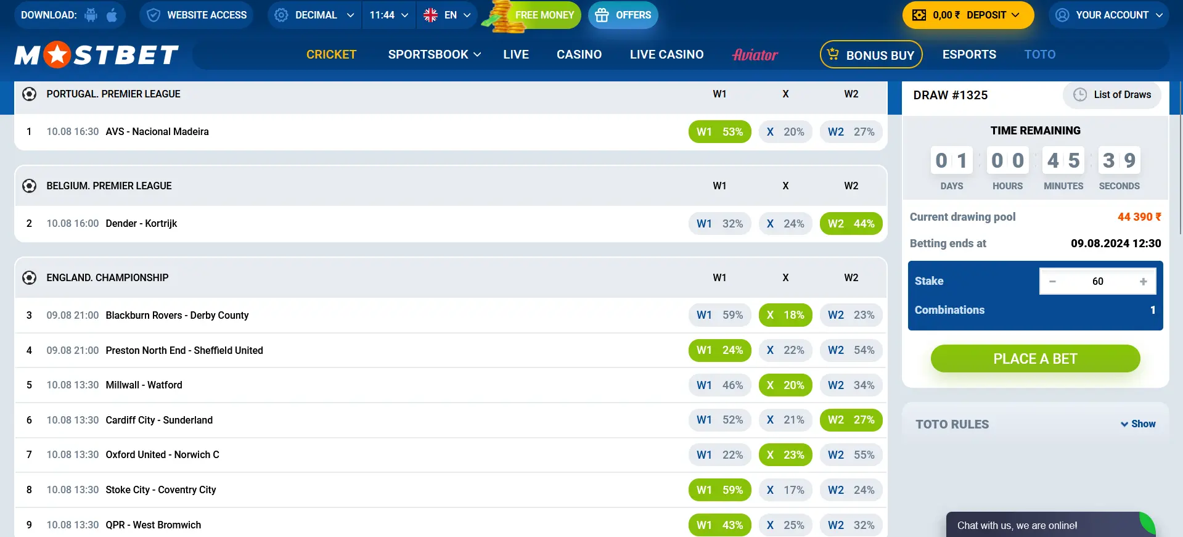This screenshot has width=1183, height=537.
Task: Open the Bonus Buy section
Action: click(871, 55)
